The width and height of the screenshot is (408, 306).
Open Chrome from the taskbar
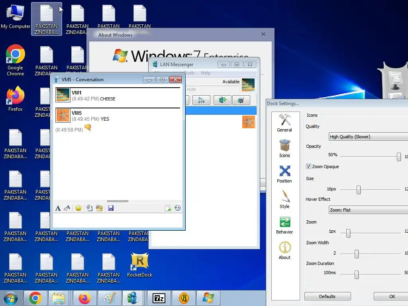pyautogui.click(x=35, y=298)
